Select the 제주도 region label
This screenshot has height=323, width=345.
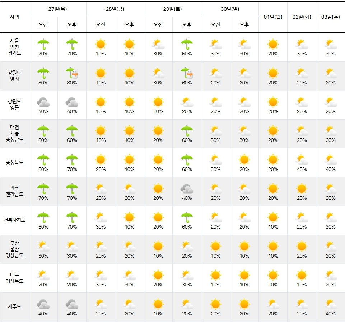click(14, 306)
